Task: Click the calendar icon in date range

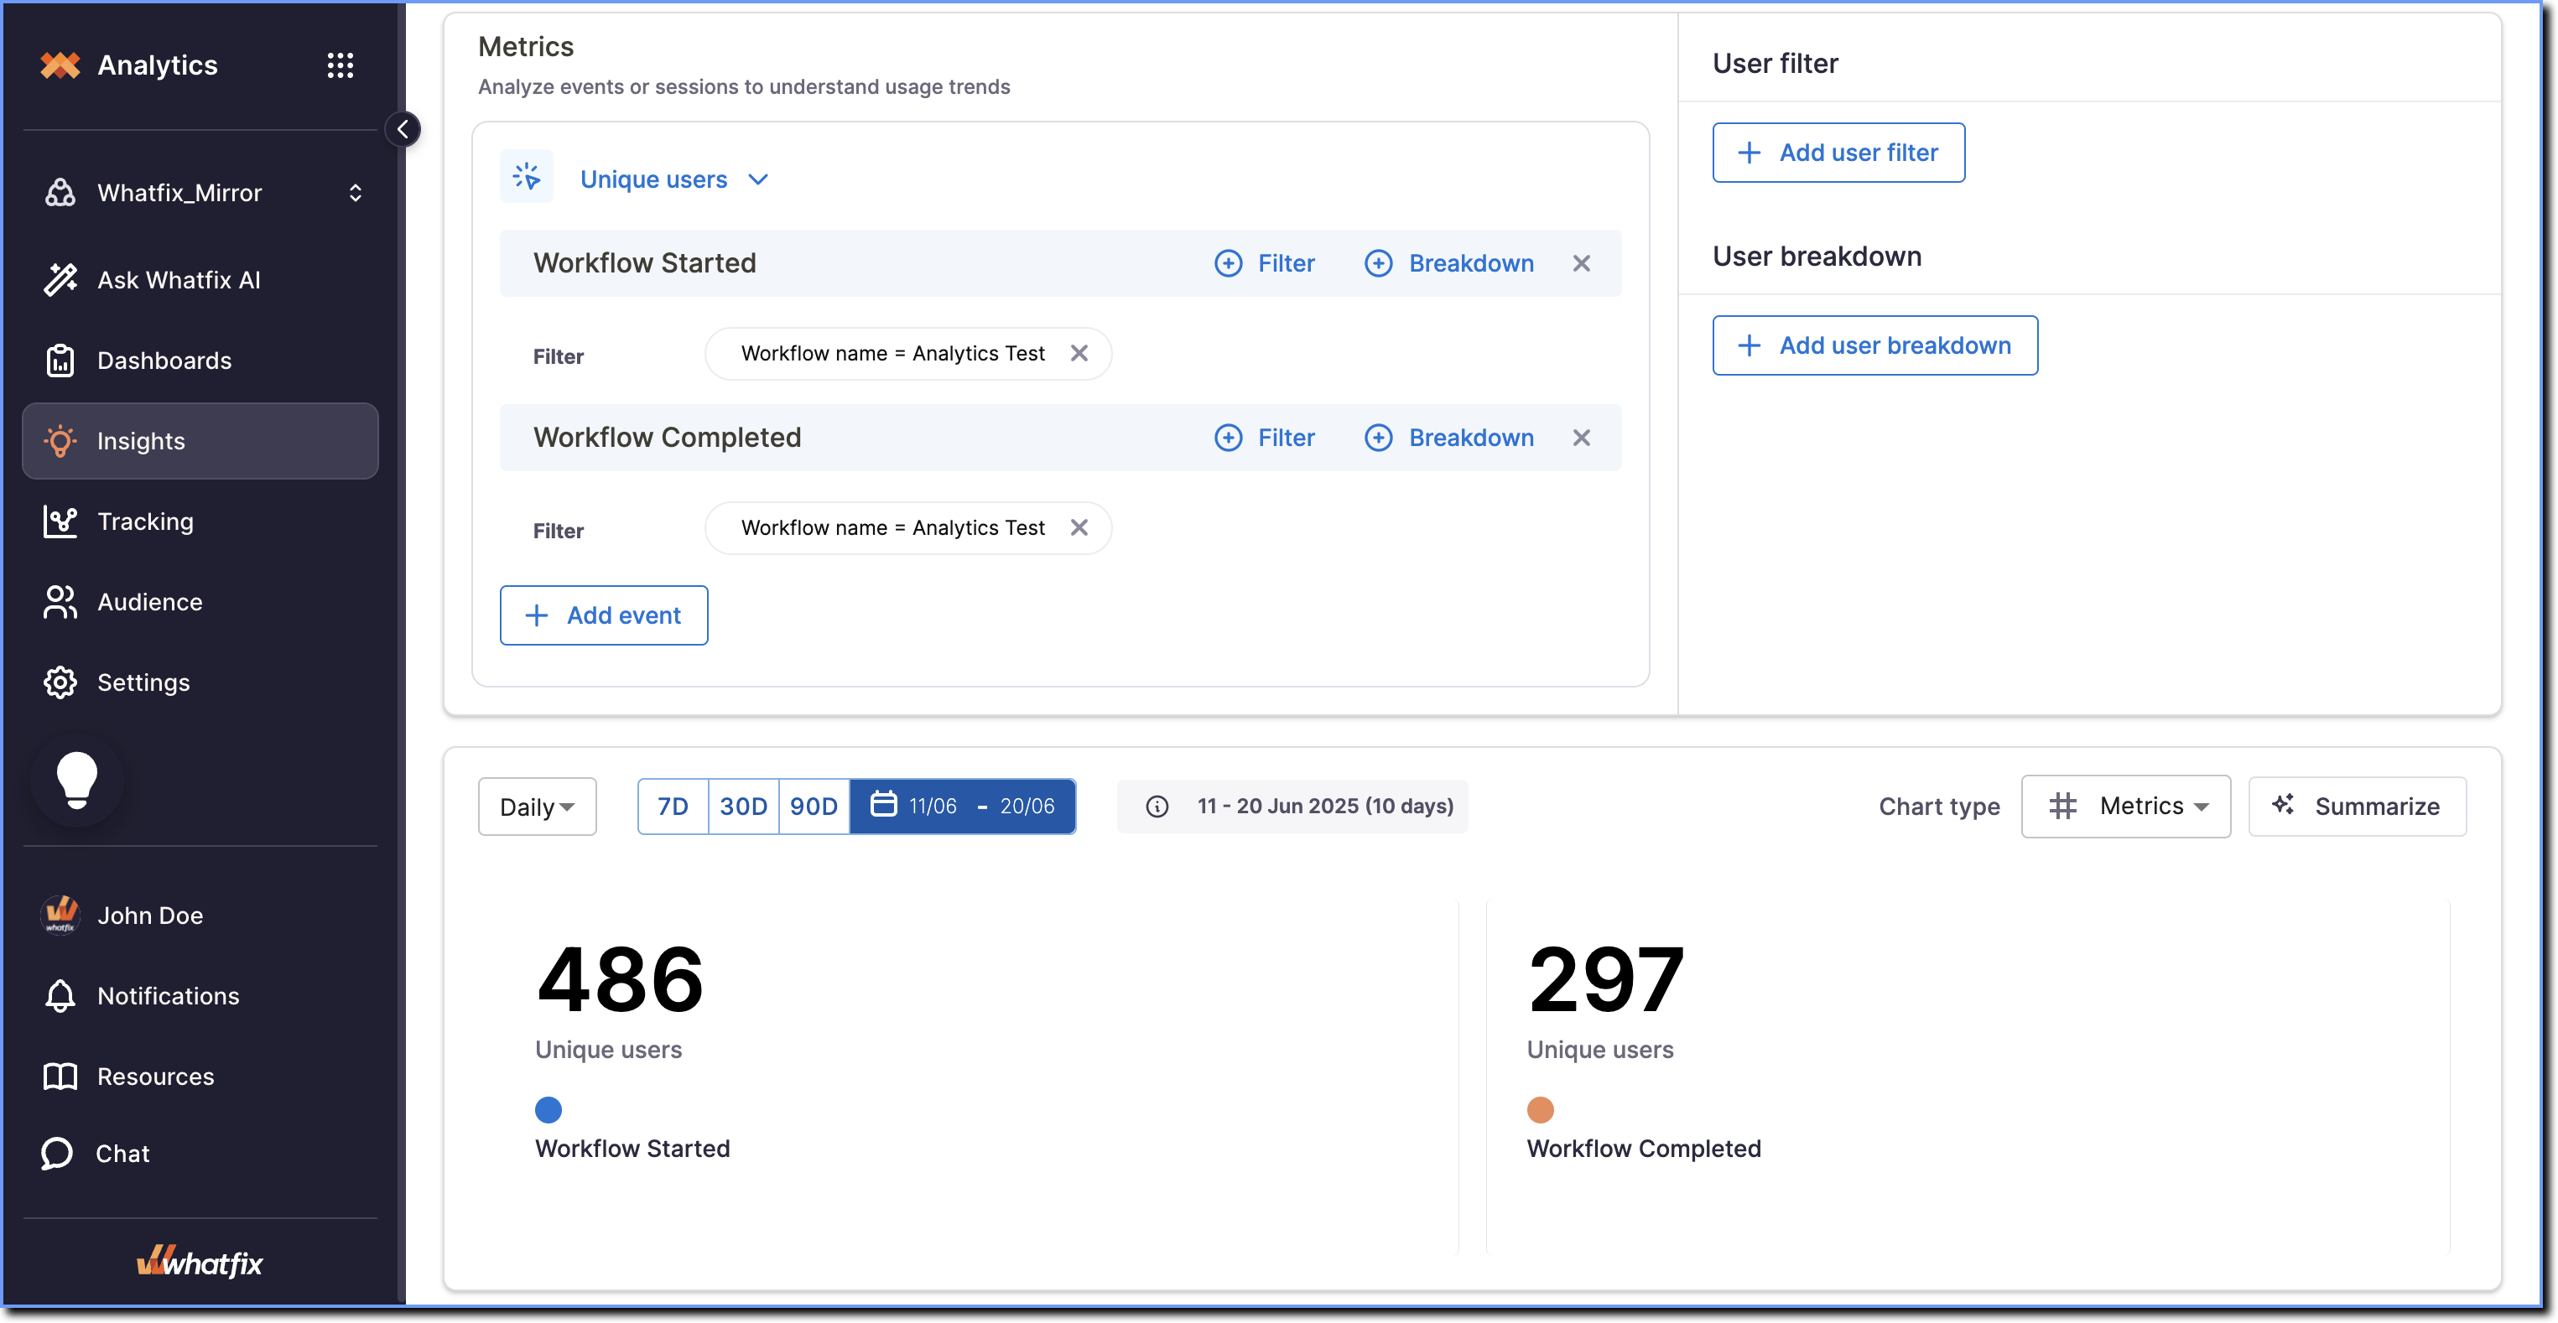Action: point(884,803)
